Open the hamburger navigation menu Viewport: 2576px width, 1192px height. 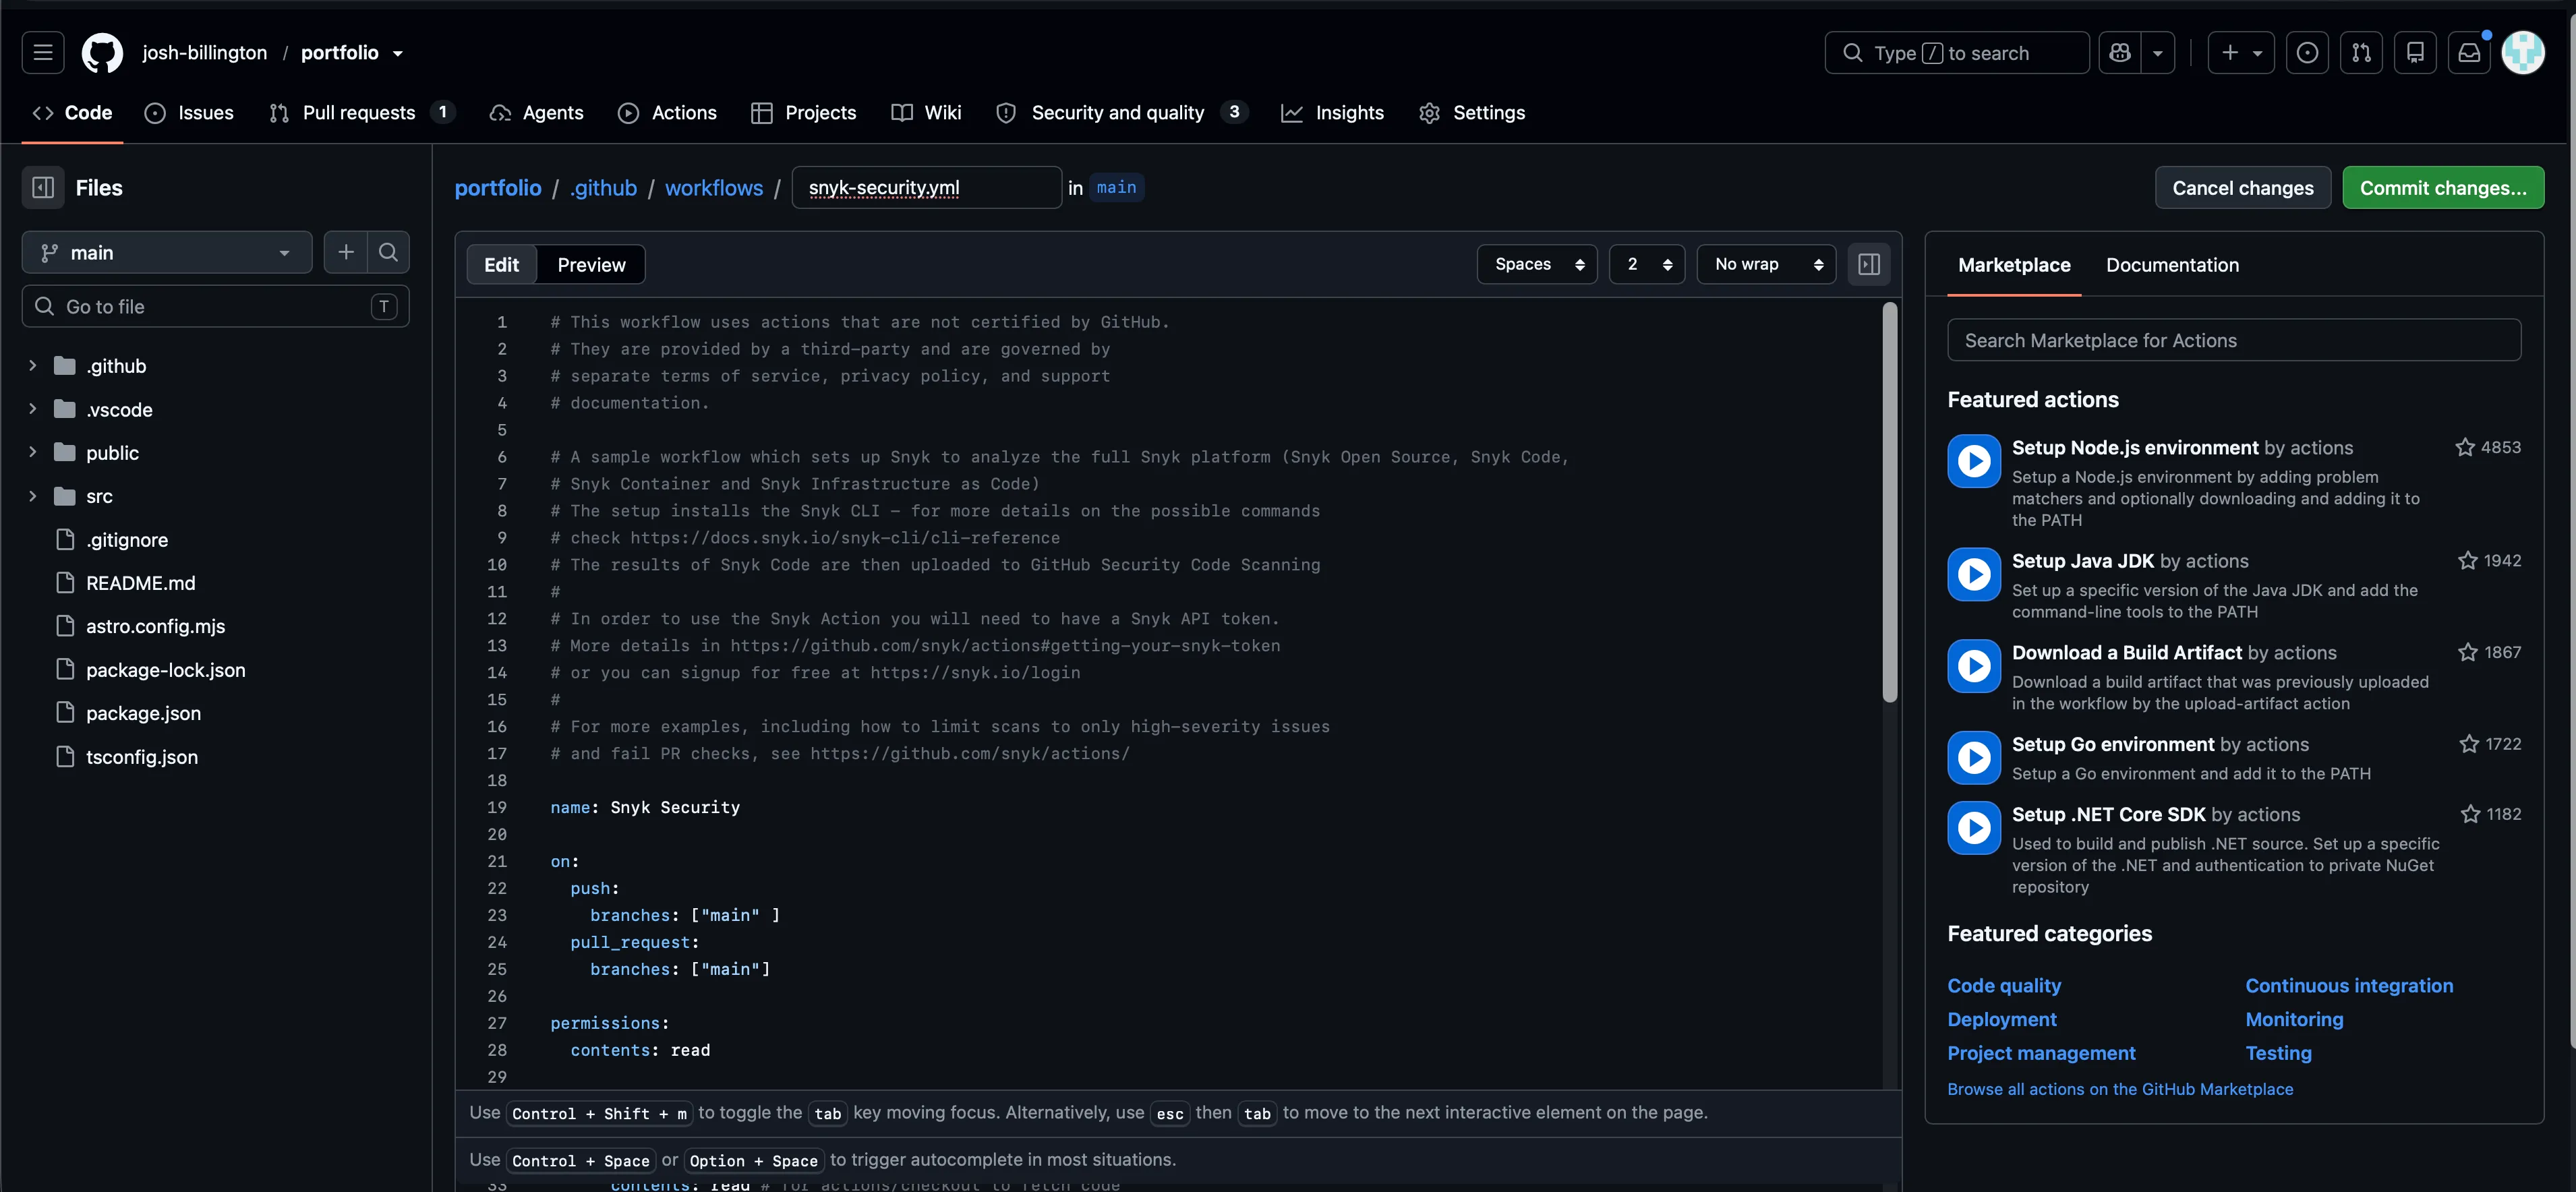(43, 53)
